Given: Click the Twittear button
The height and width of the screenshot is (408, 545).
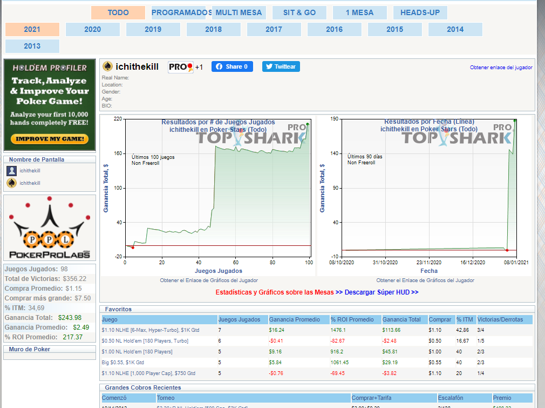Looking at the screenshot, I should click(281, 66).
